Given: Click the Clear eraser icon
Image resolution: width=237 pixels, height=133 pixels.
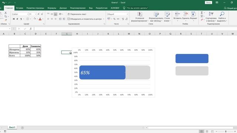Looking at the screenshot, I should point(202,20).
